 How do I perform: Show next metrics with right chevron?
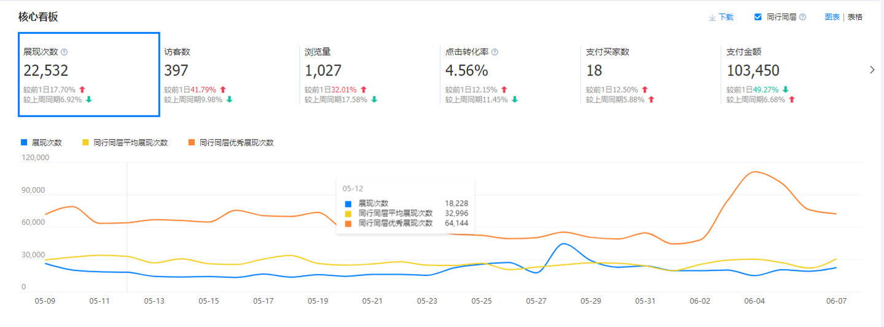tap(872, 70)
